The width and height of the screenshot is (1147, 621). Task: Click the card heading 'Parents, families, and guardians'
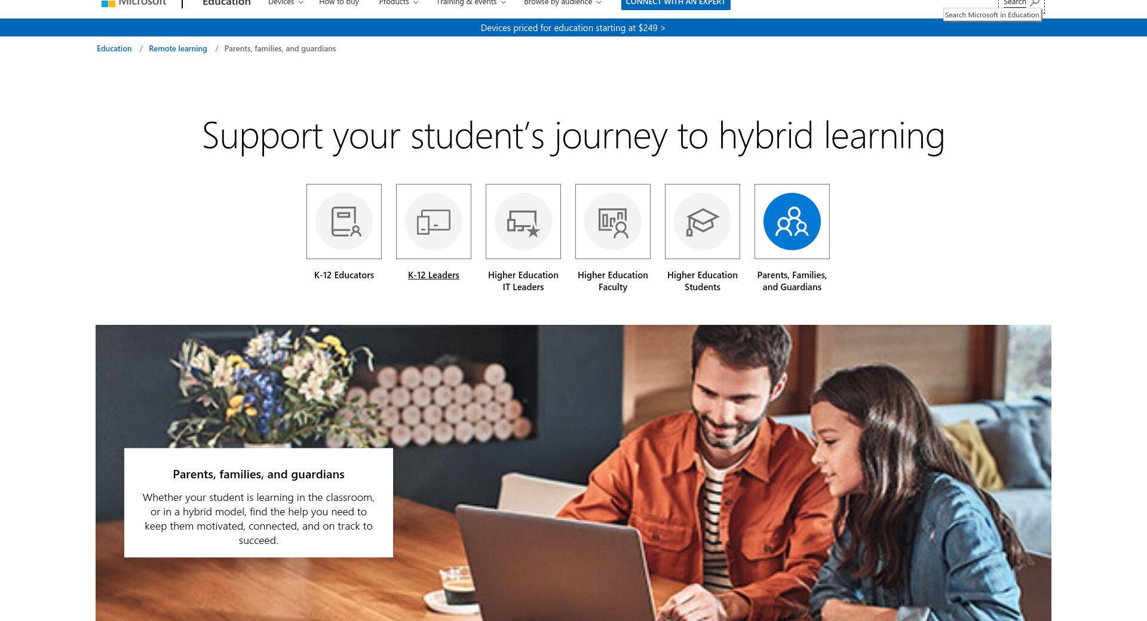[x=259, y=475]
